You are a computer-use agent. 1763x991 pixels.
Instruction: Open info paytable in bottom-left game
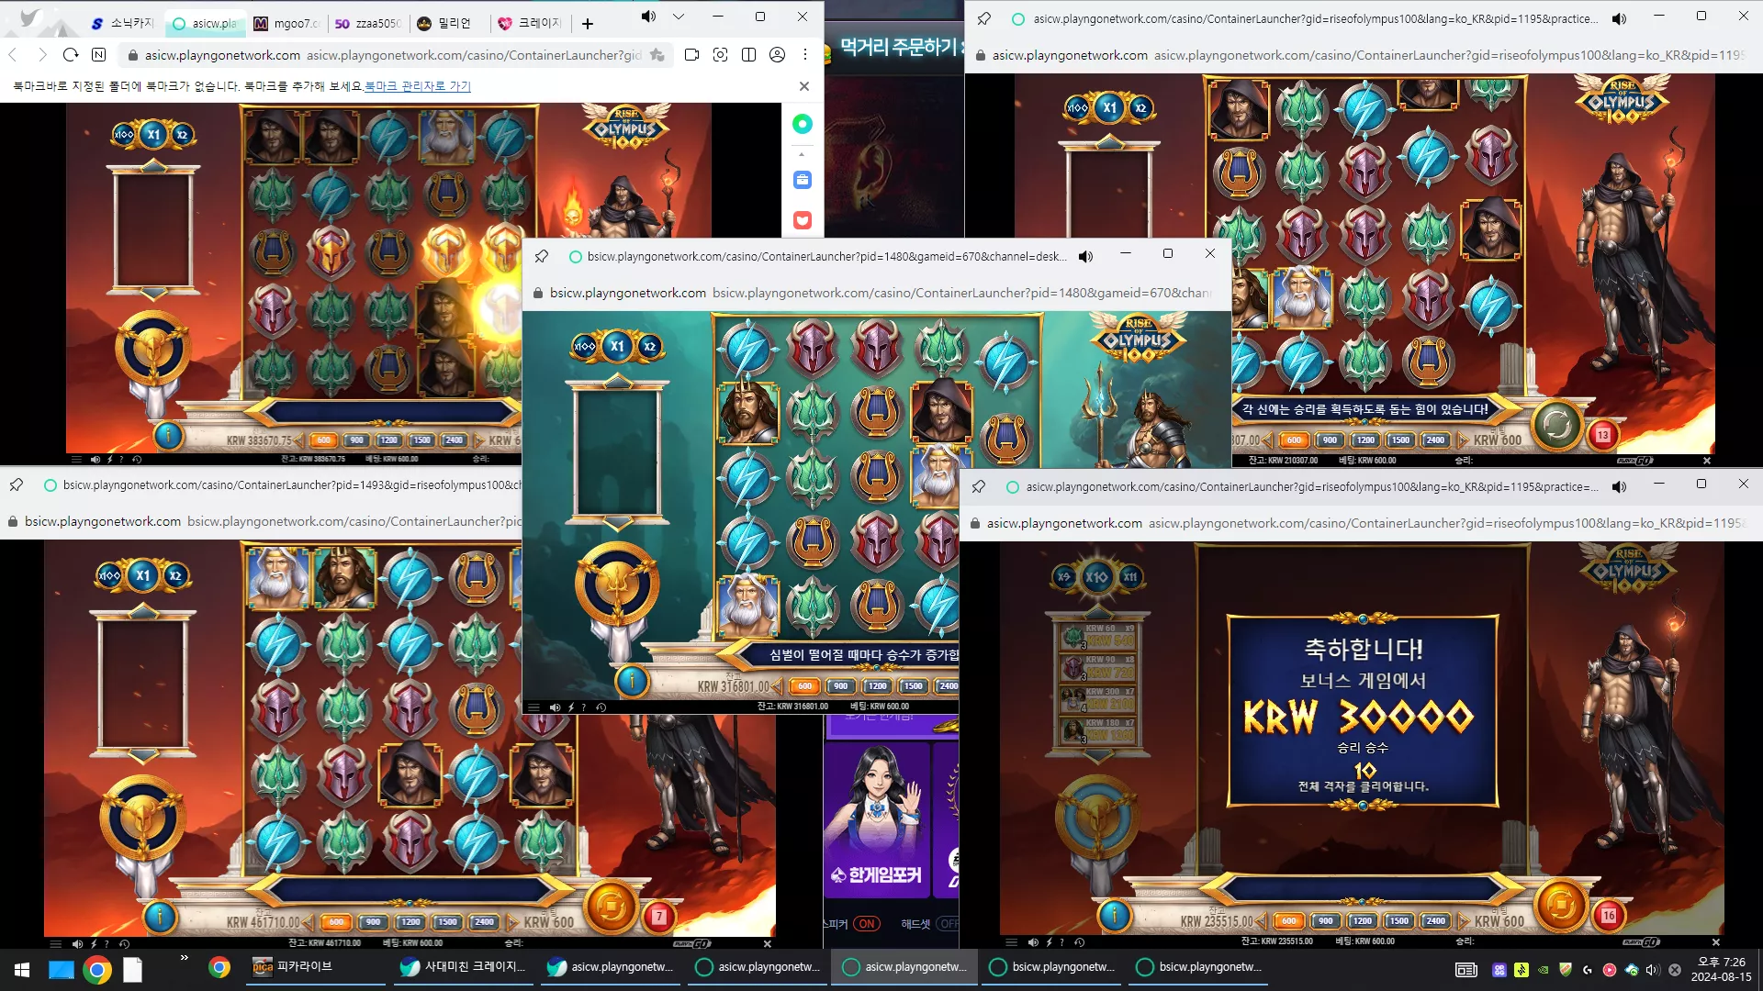point(160,916)
